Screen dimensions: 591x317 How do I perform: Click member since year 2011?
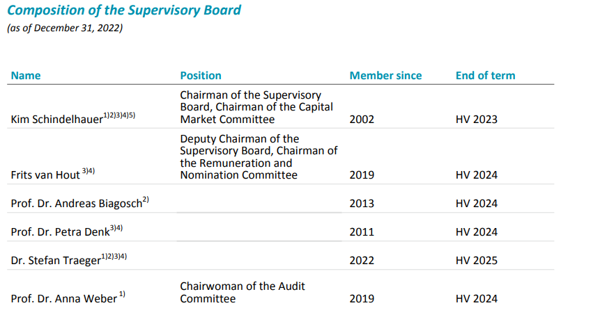coord(362,232)
